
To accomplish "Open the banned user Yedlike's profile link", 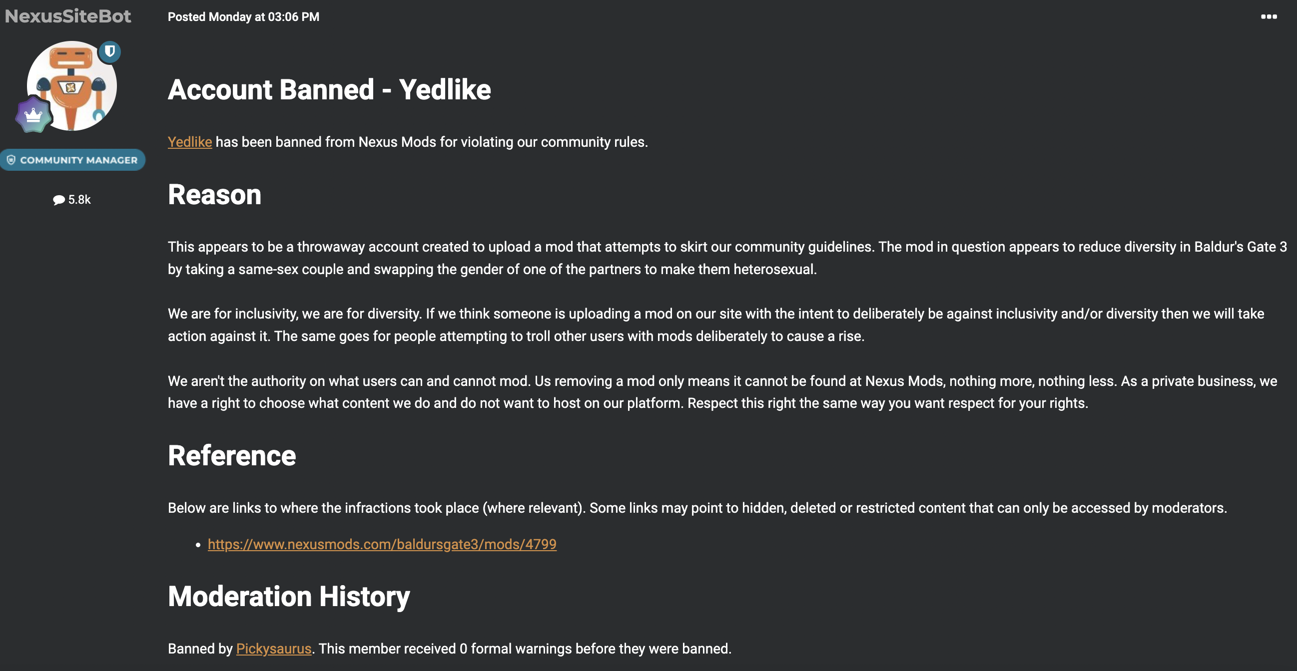I will tap(189, 142).
